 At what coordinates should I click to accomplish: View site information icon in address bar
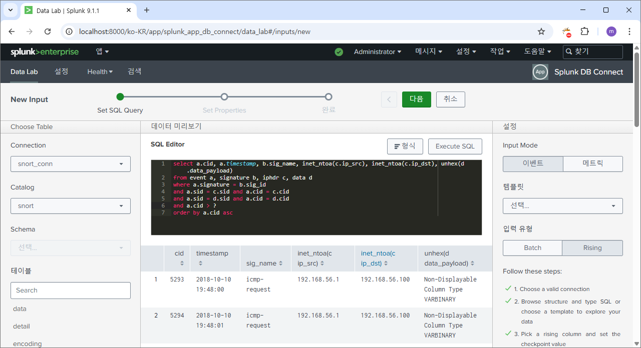click(x=70, y=31)
